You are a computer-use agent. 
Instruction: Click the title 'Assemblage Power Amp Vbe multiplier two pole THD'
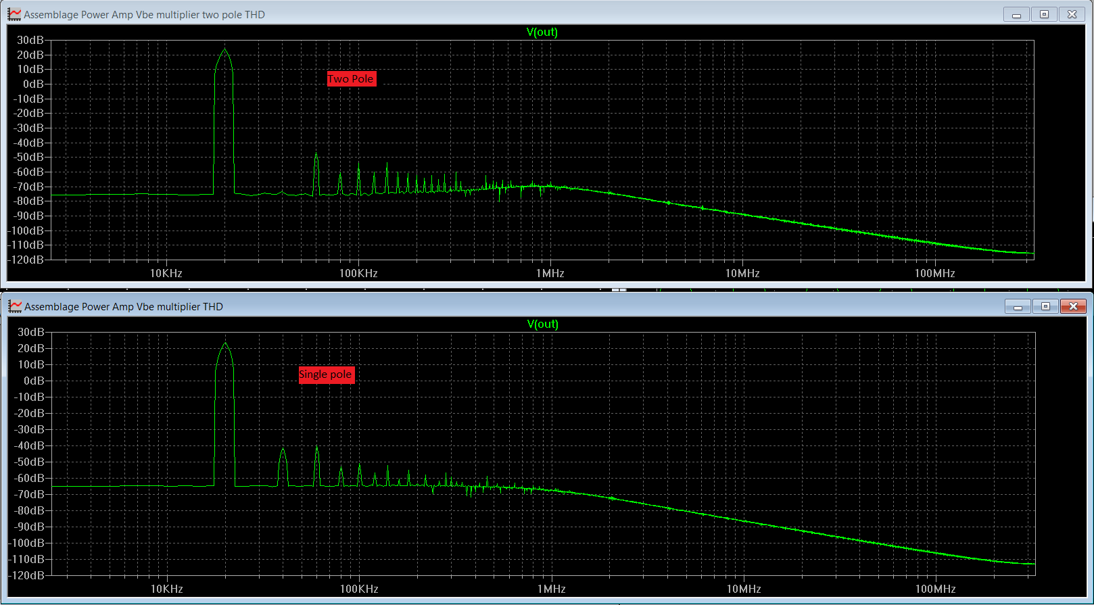pos(144,14)
